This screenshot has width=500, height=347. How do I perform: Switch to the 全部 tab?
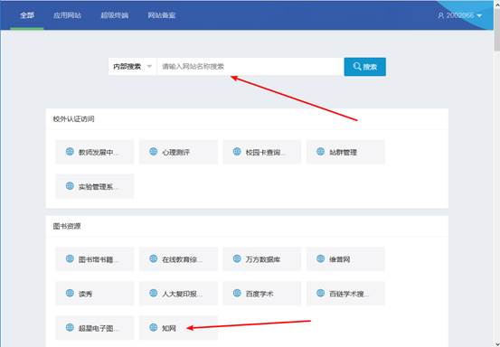pos(27,15)
